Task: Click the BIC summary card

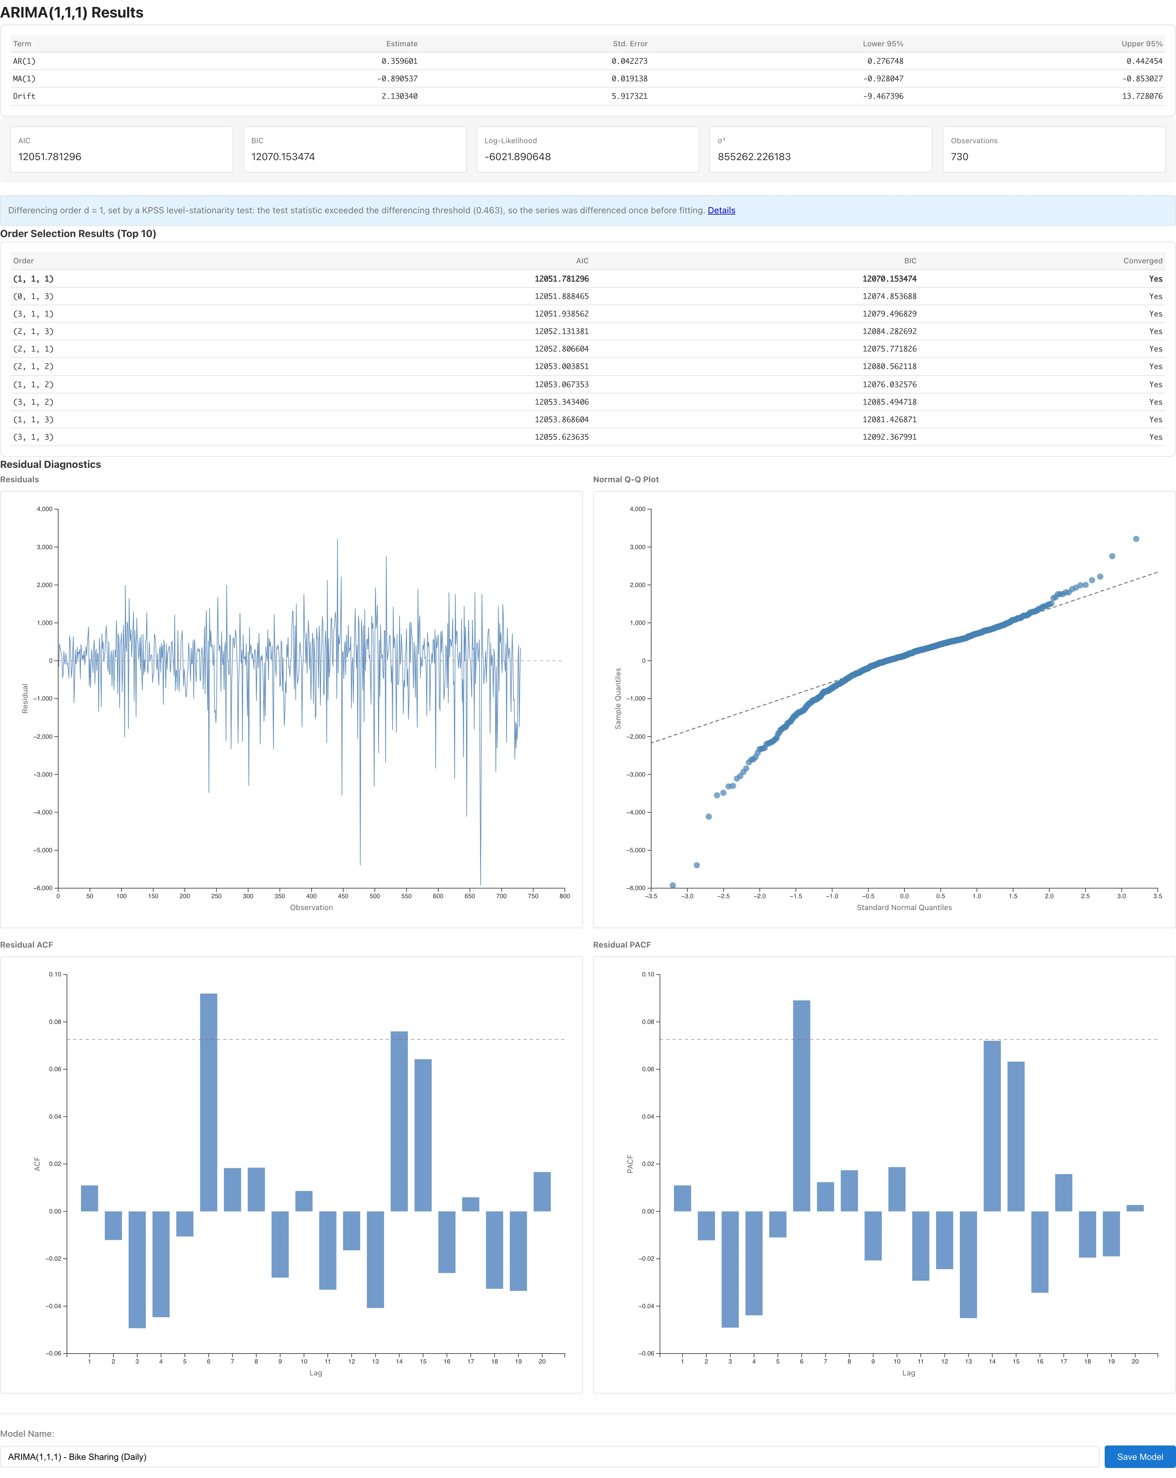Action: click(x=354, y=149)
